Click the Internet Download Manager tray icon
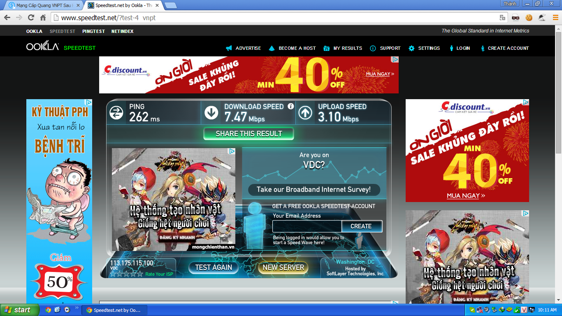 click(x=501, y=310)
